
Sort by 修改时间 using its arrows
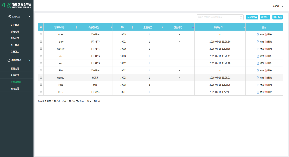(244, 27)
